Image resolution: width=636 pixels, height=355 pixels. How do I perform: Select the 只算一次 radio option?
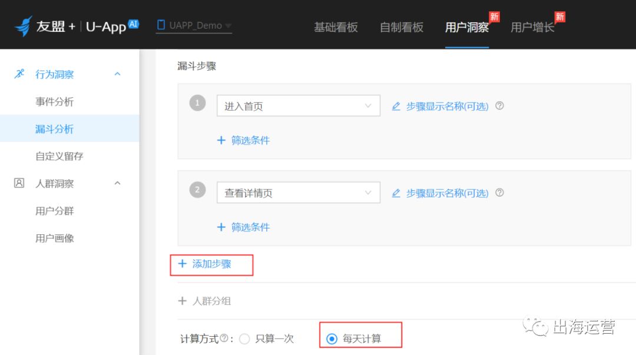pyautogui.click(x=245, y=339)
